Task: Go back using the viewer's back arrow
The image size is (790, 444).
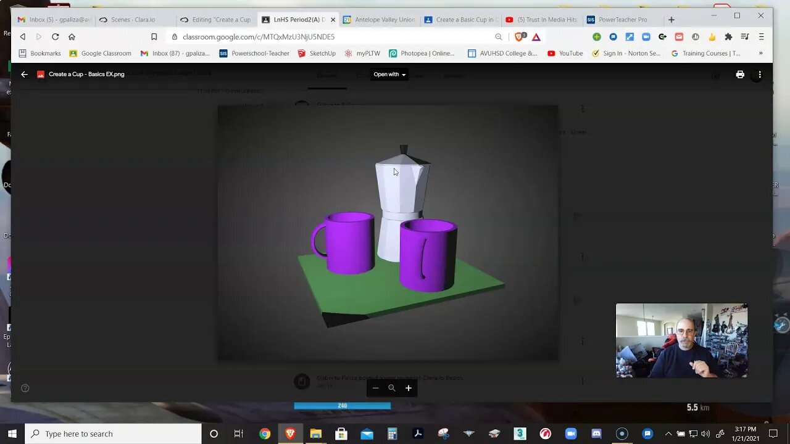Action: pyautogui.click(x=25, y=75)
